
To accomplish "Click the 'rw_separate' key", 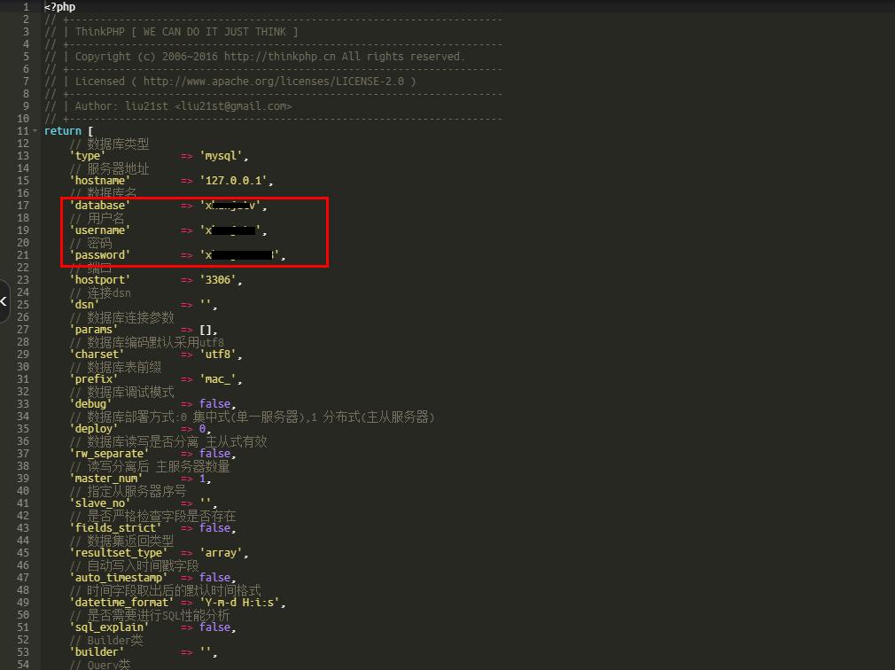I will pyautogui.click(x=109, y=454).
